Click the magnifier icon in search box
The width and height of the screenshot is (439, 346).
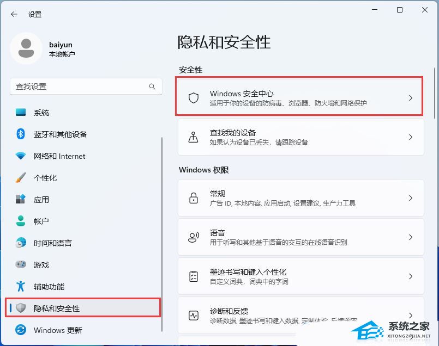coord(152,86)
